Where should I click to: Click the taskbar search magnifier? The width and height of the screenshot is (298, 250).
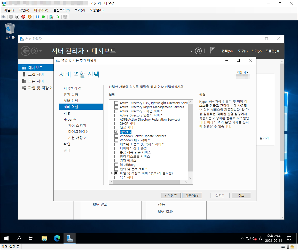tap(19, 238)
